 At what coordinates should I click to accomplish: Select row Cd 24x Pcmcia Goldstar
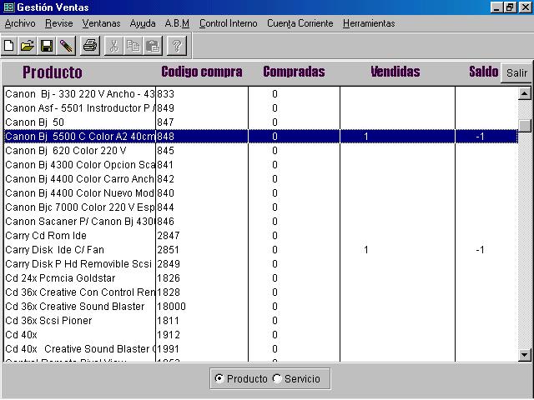[260, 278]
